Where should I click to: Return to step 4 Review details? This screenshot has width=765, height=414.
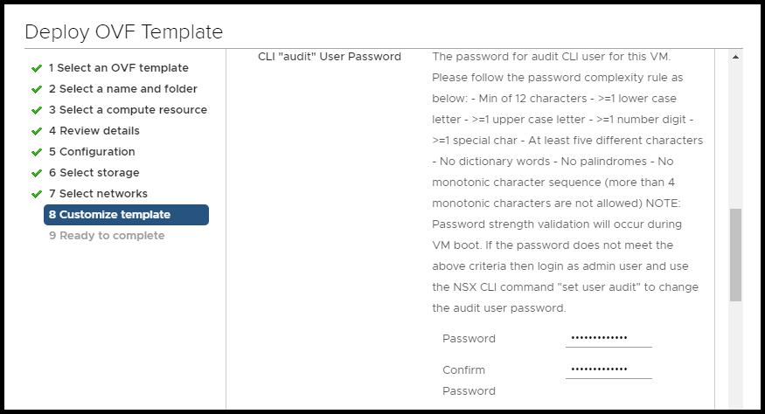(94, 131)
